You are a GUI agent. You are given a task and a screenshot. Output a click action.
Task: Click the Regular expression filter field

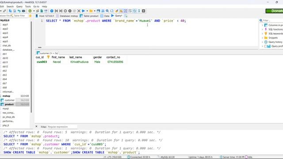(x=62, y=127)
